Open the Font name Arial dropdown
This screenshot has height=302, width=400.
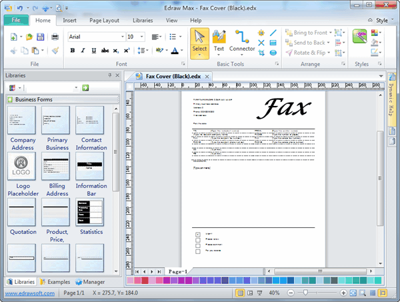(123, 37)
